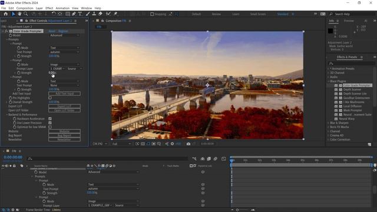Click the Newsletter button
The width and height of the screenshot is (377, 212).
[x=64, y=140]
